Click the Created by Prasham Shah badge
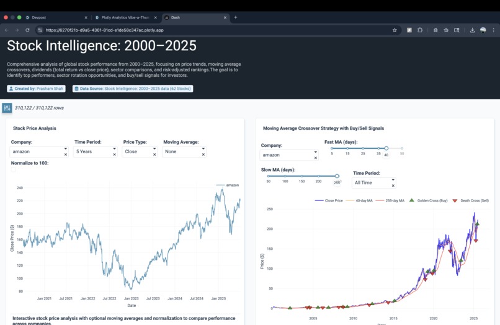 point(36,89)
